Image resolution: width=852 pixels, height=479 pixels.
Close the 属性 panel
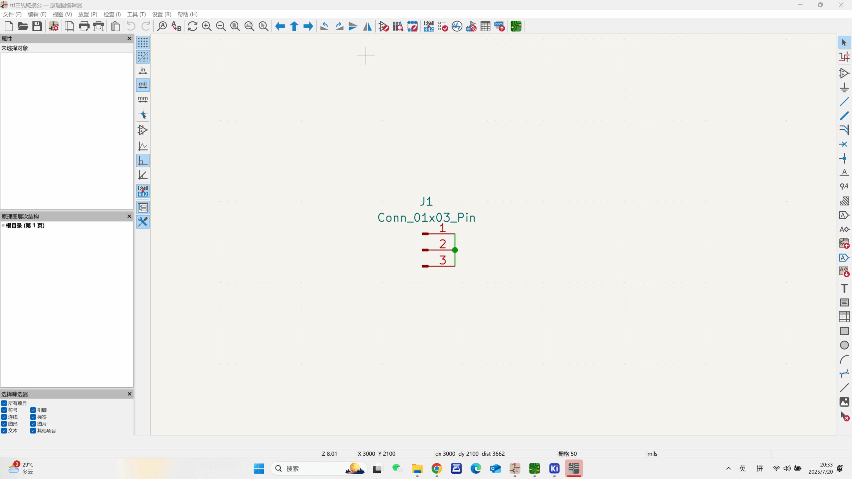pyautogui.click(x=129, y=39)
